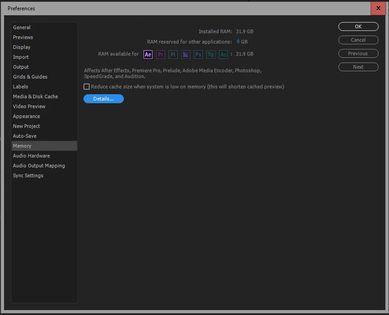
Task: Select Media & Disk Cache category
Action: pos(44,96)
